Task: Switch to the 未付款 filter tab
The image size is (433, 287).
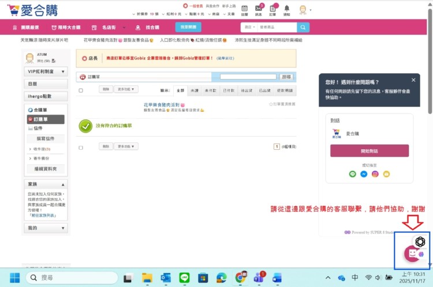Action: (x=211, y=90)
